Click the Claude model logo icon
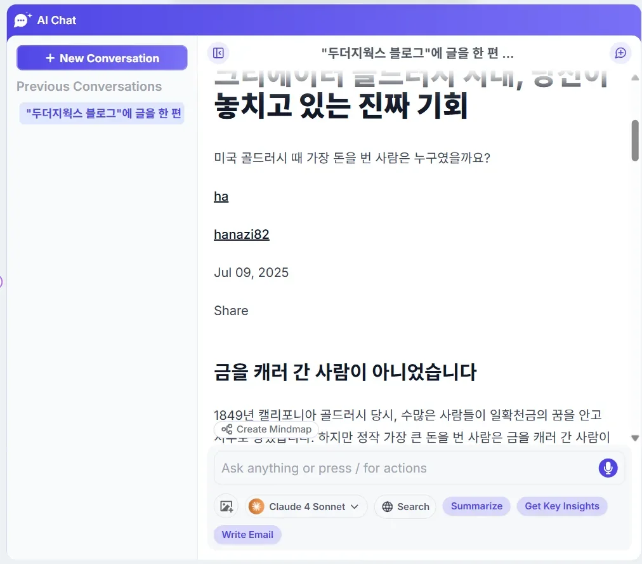 [256, 507]
